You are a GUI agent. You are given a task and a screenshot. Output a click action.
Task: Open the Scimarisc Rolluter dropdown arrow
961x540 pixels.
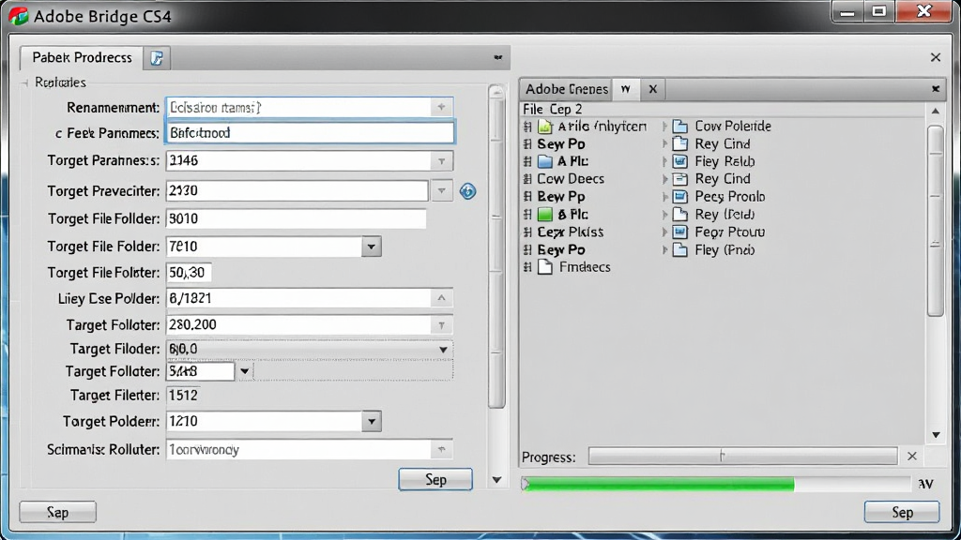pyautogui.click(x=441, y=450)
